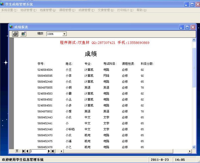
Task: Open 系统设置 menu
Action: point(9,10)
